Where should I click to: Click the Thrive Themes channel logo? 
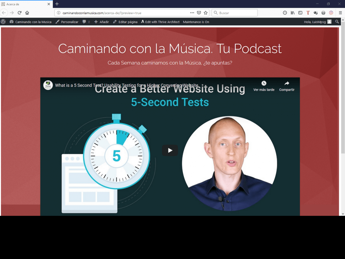(x=48, y=85)
